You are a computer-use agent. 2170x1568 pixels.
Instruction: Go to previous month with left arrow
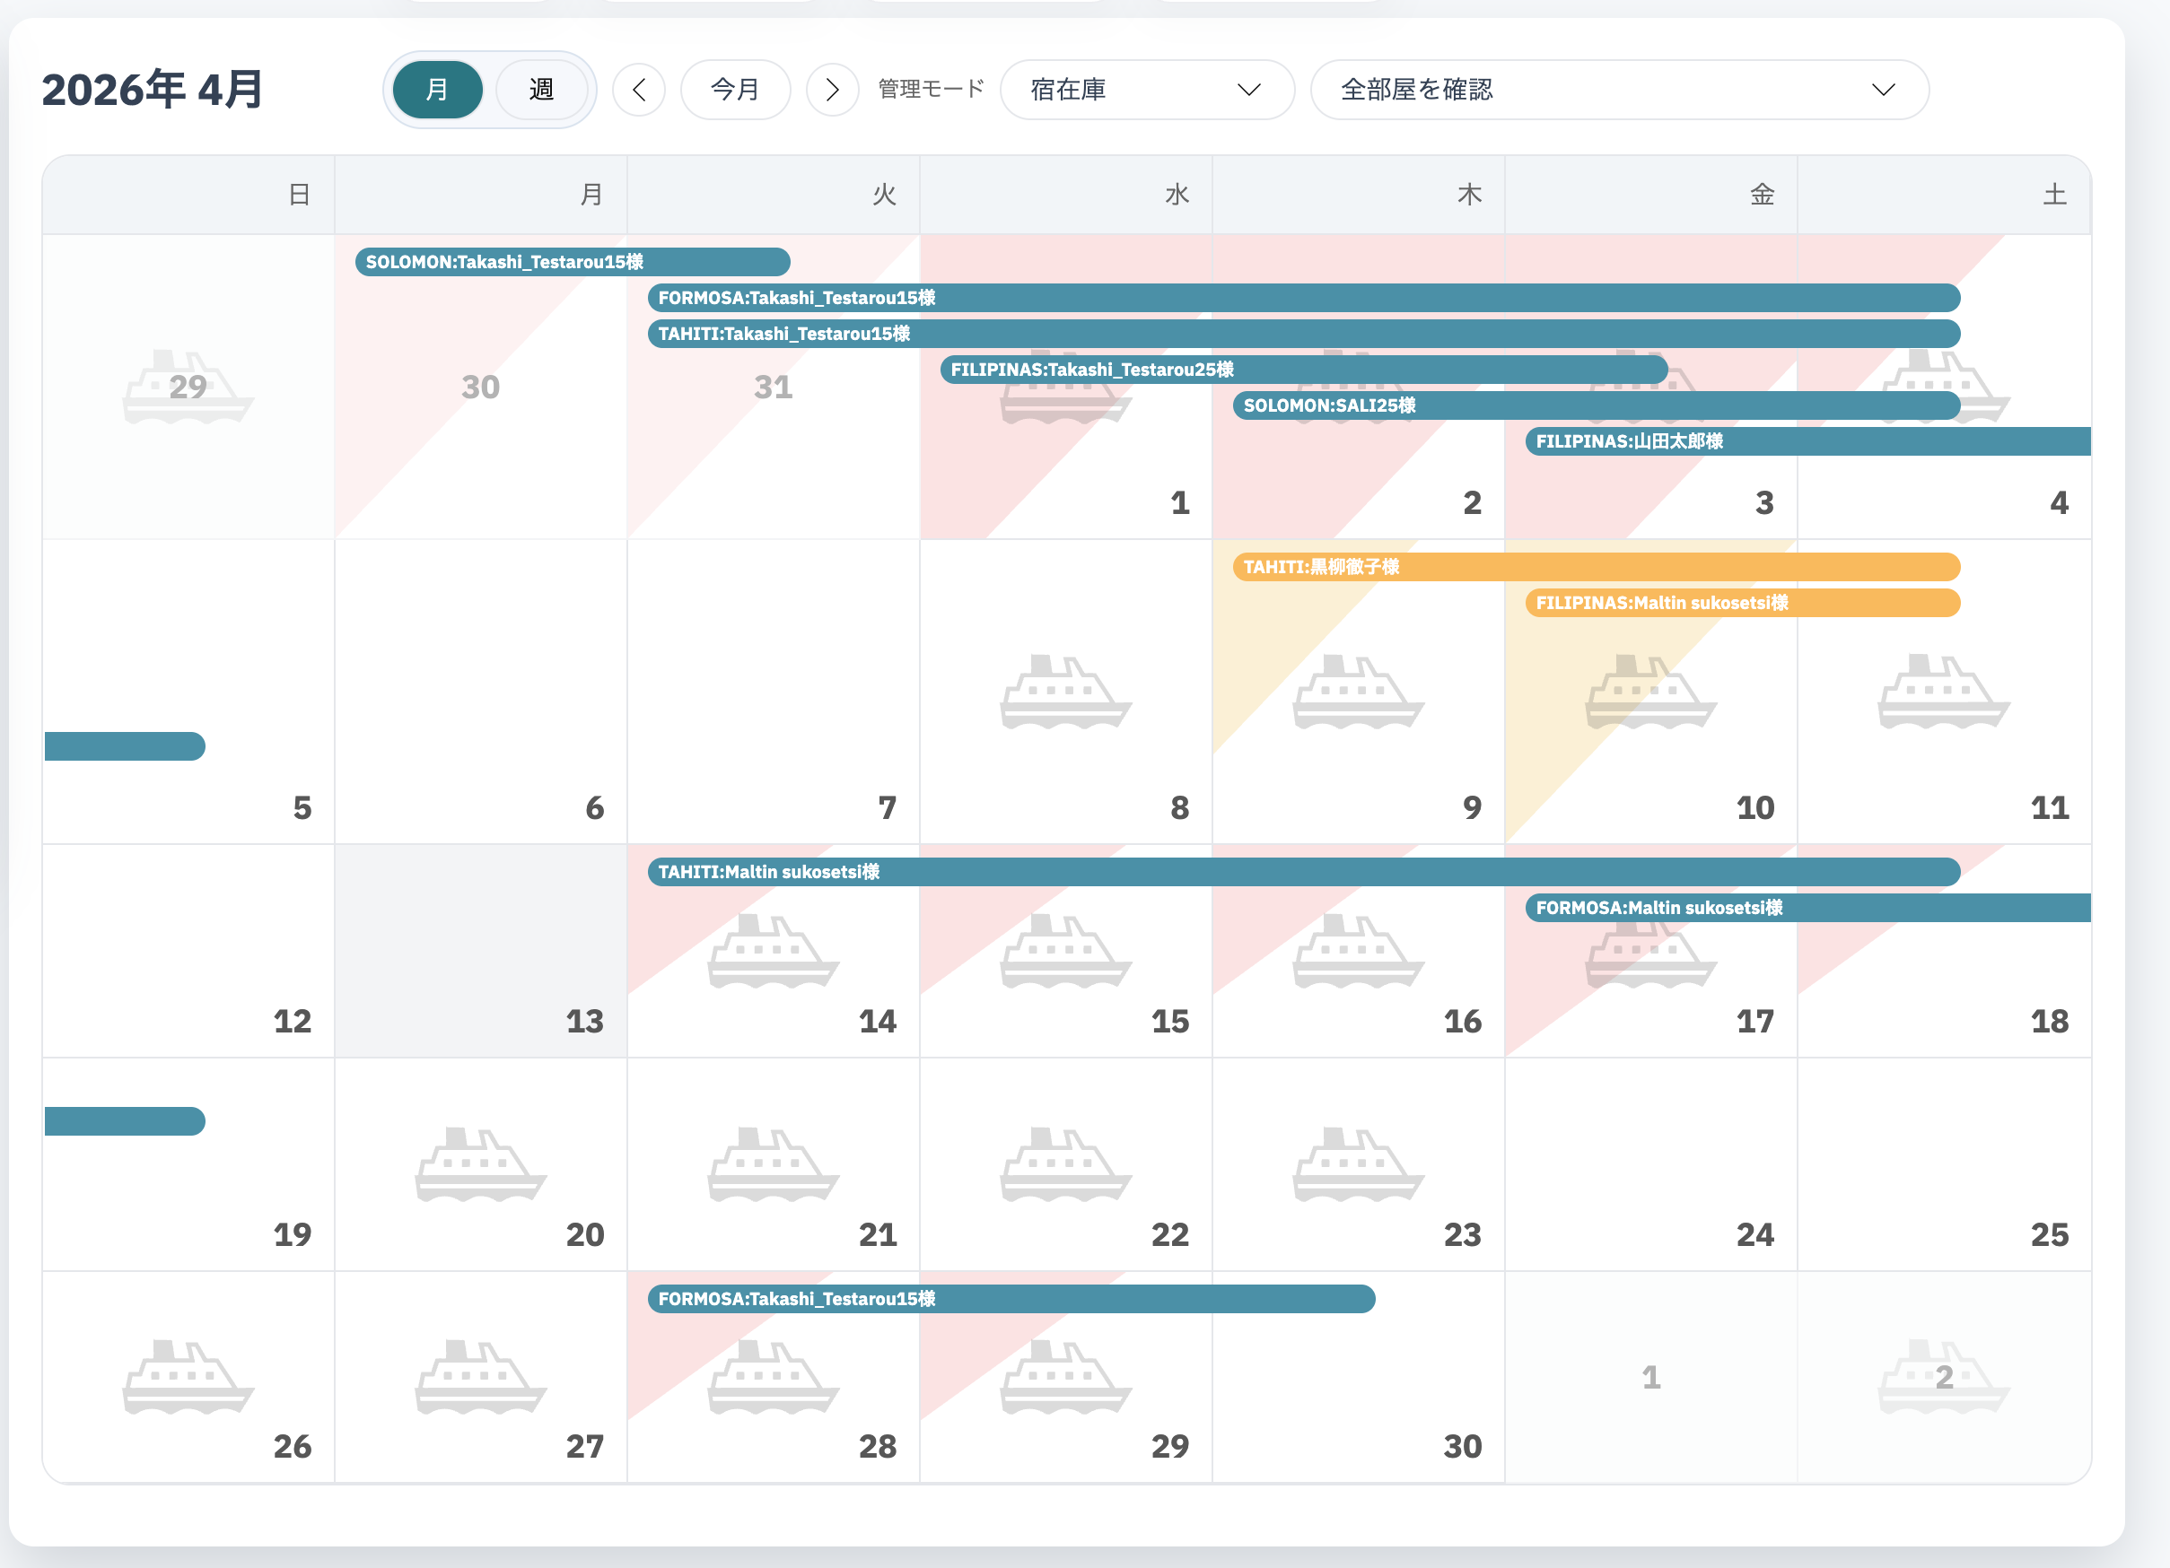click(639, 90)
